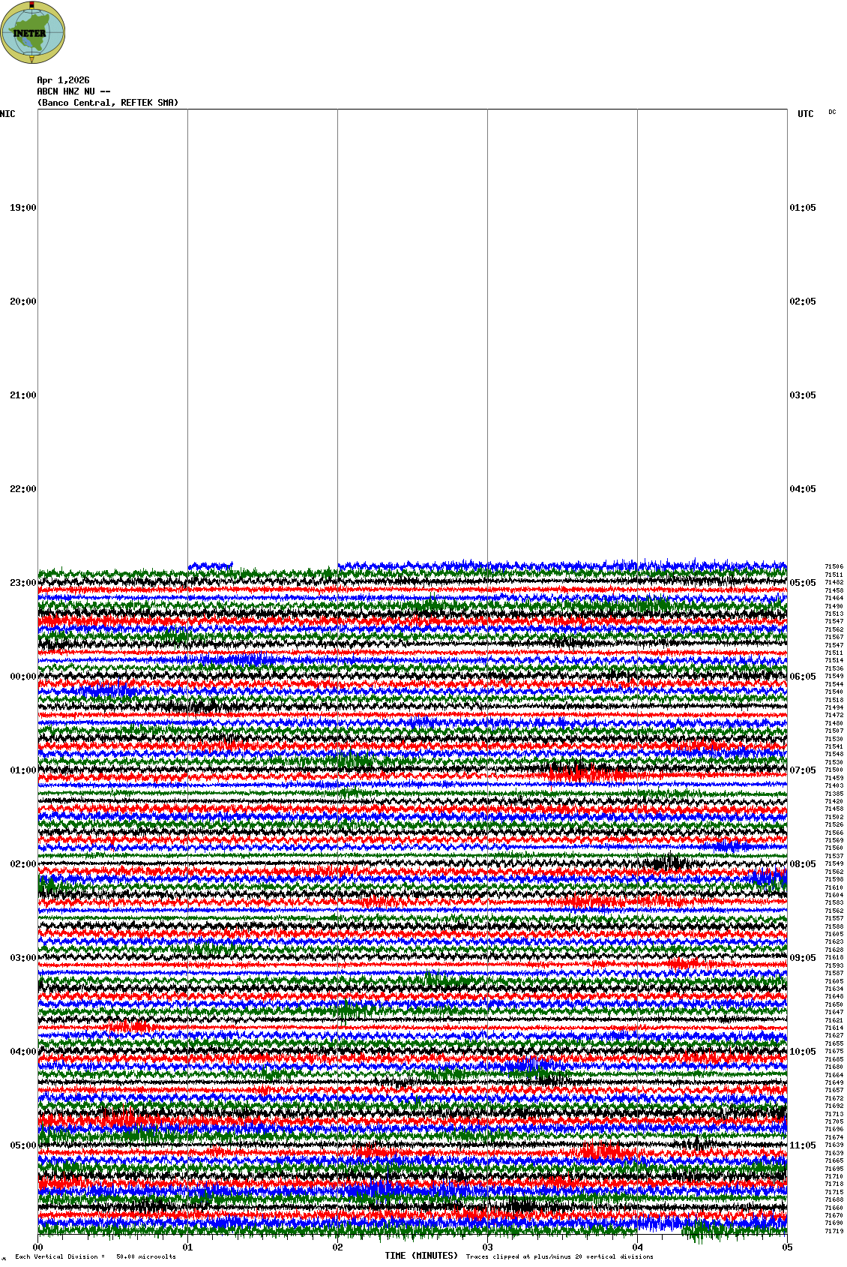Click the NIC local time header
The height and width of the screenshot is (1267, 847).
[7, 114]
